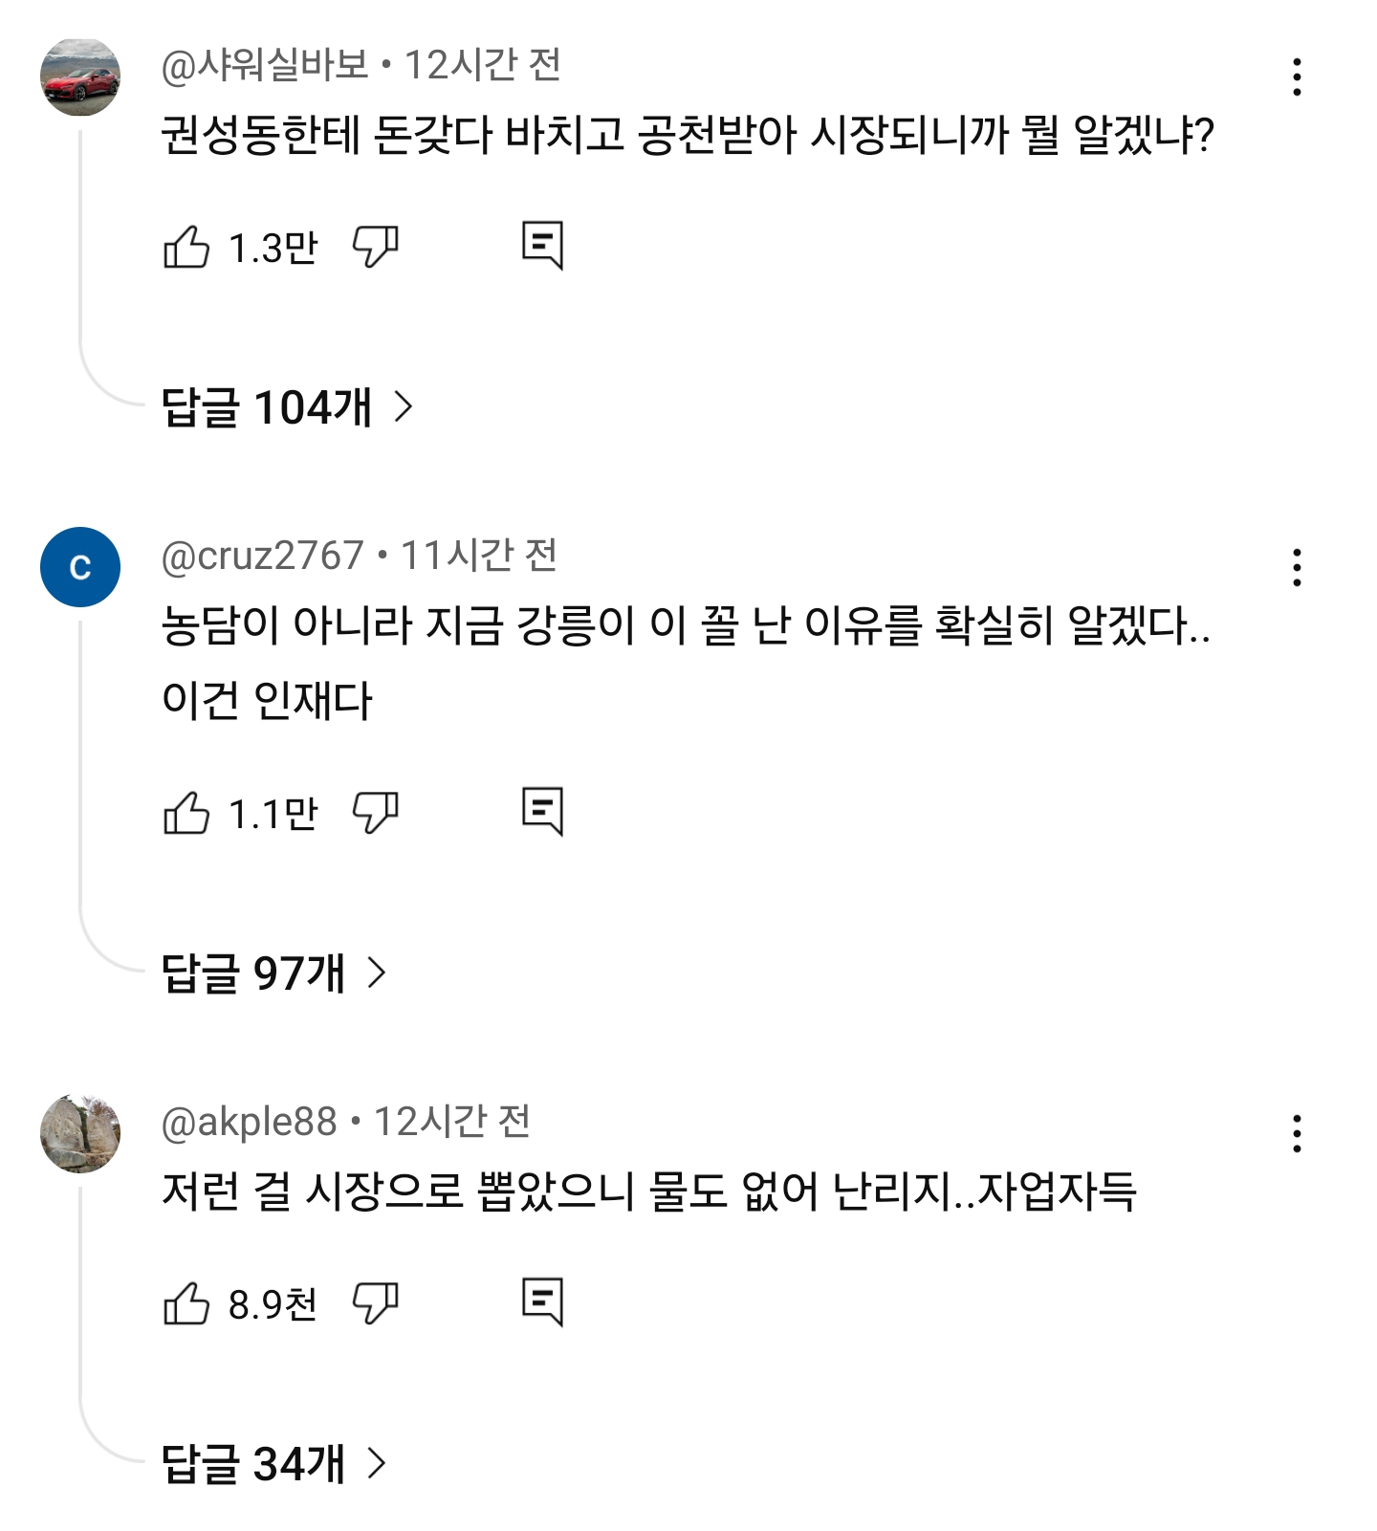Click reply icon under @akple88's comment

click(542, 1302)
